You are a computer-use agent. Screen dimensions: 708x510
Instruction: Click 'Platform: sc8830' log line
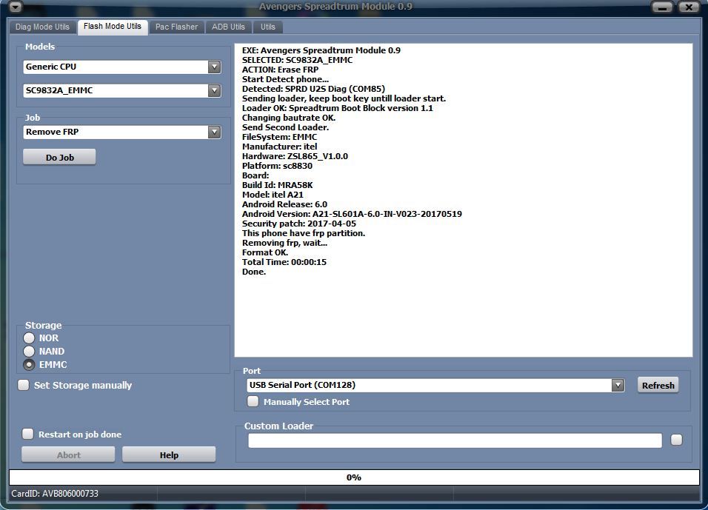click(x=277, y=166)
